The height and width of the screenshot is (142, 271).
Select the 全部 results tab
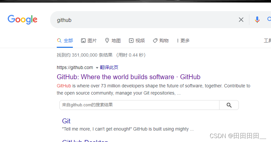[x=65, y=41]
